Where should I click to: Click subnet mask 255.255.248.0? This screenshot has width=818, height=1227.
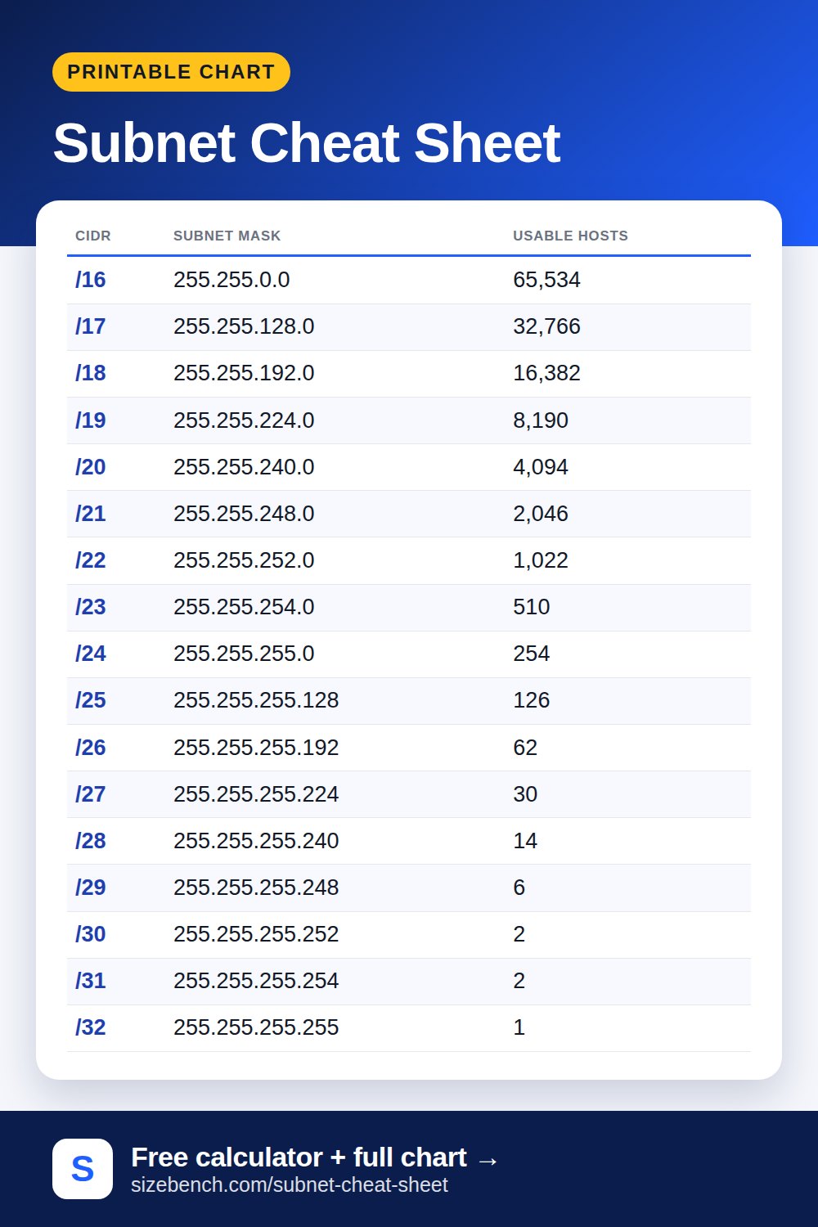(x=244, y=514)
